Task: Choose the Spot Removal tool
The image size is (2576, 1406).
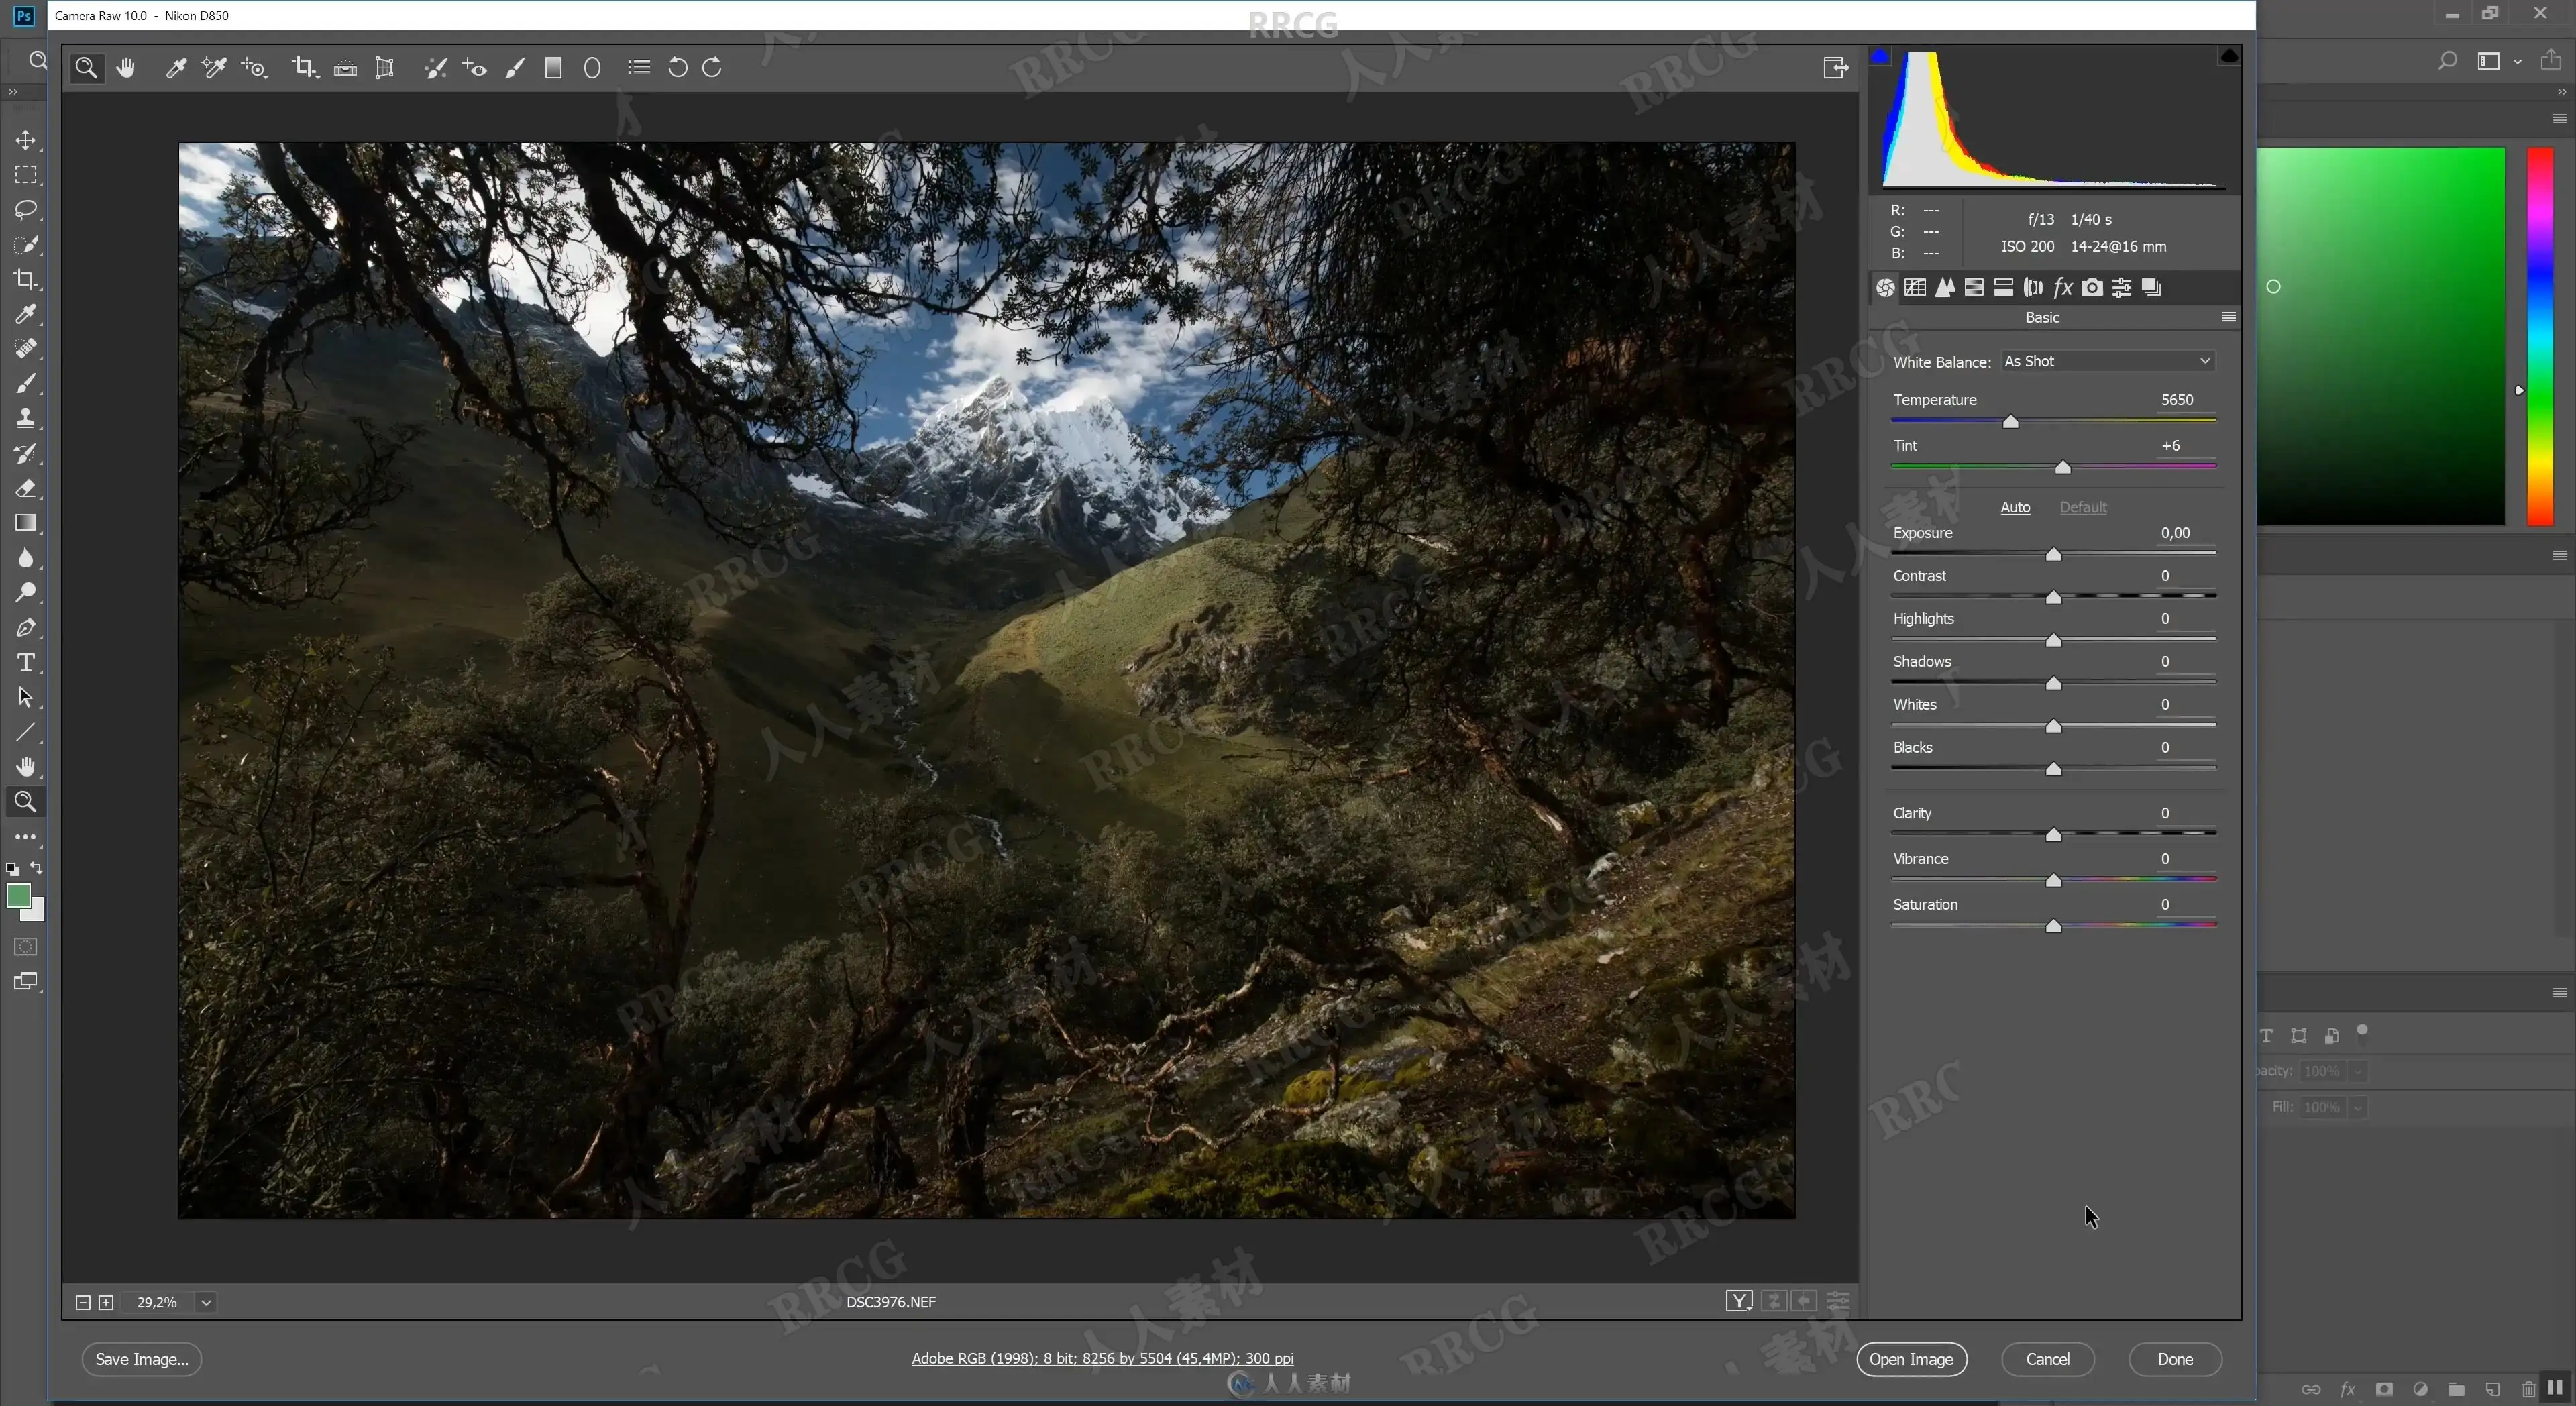Action: (434, 68)
